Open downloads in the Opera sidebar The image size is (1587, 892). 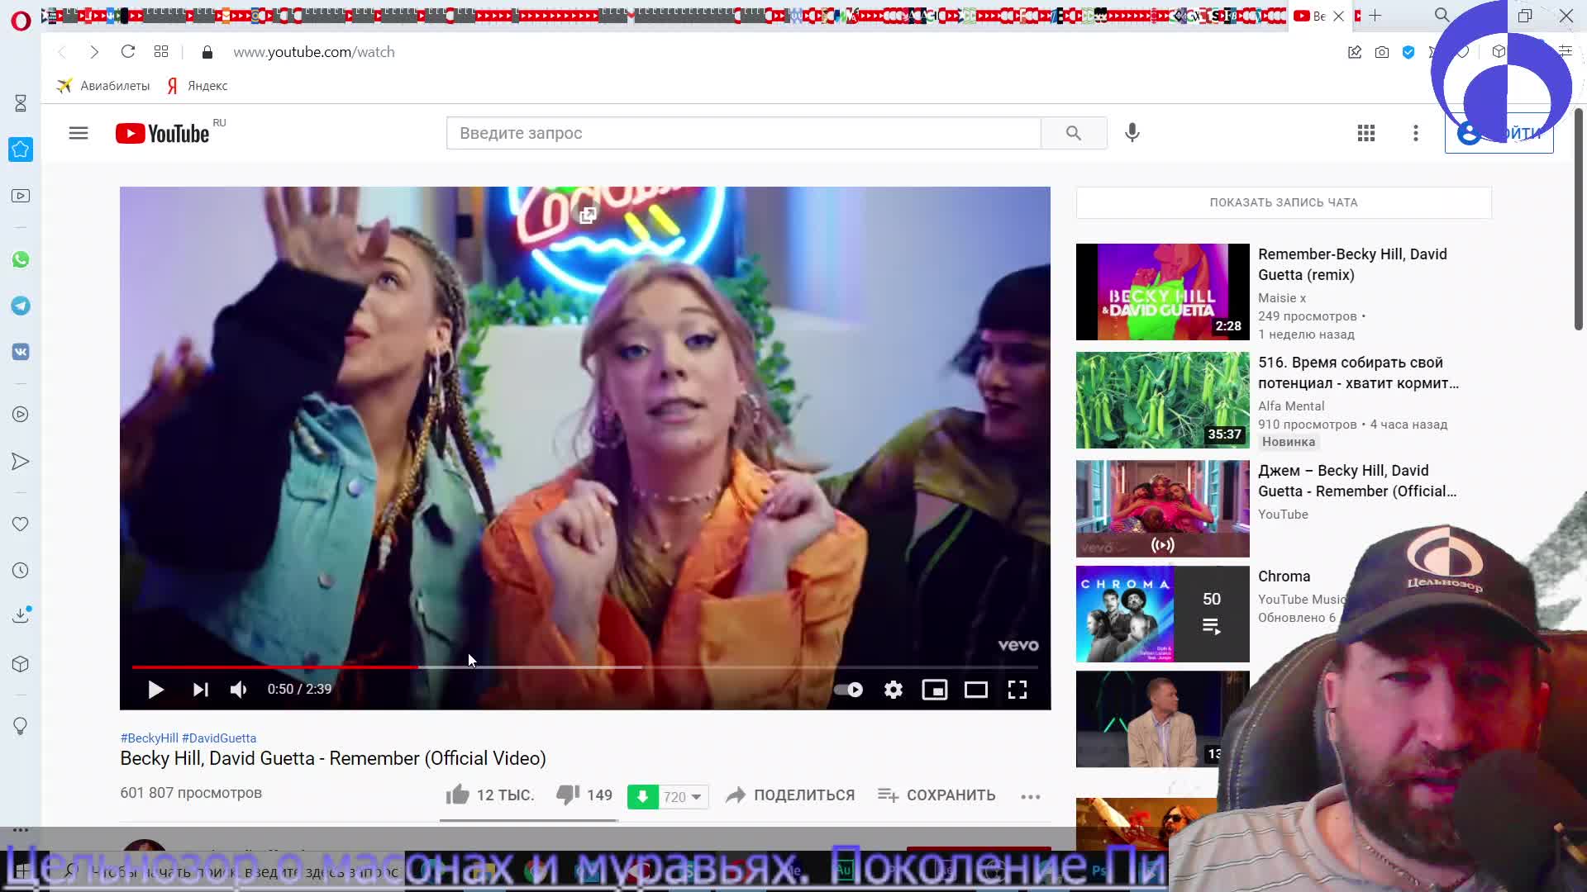(21, 615)
